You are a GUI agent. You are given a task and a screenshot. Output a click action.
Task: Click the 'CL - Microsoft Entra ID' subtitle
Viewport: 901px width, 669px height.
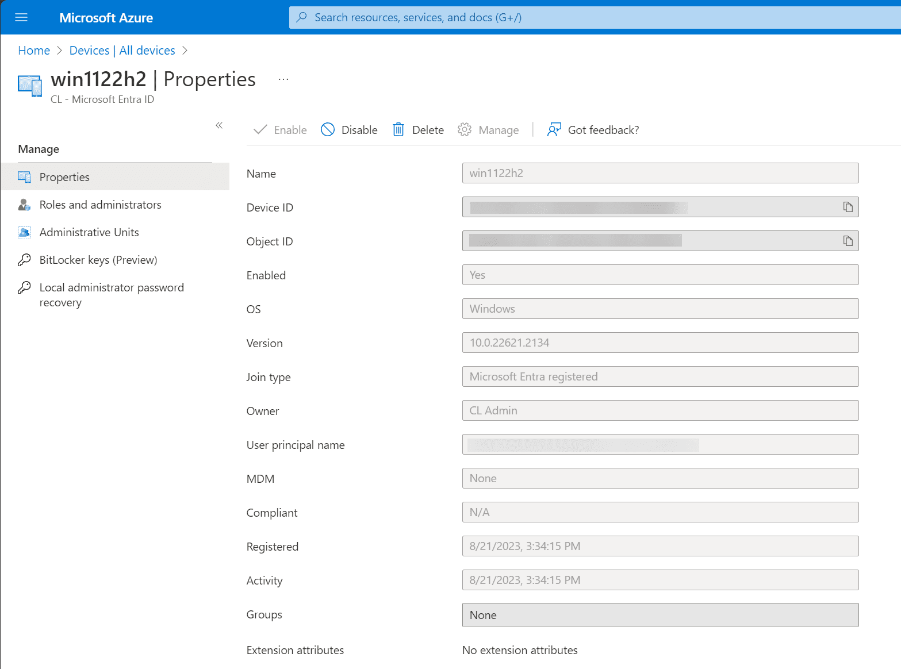(x=102, y=99)
